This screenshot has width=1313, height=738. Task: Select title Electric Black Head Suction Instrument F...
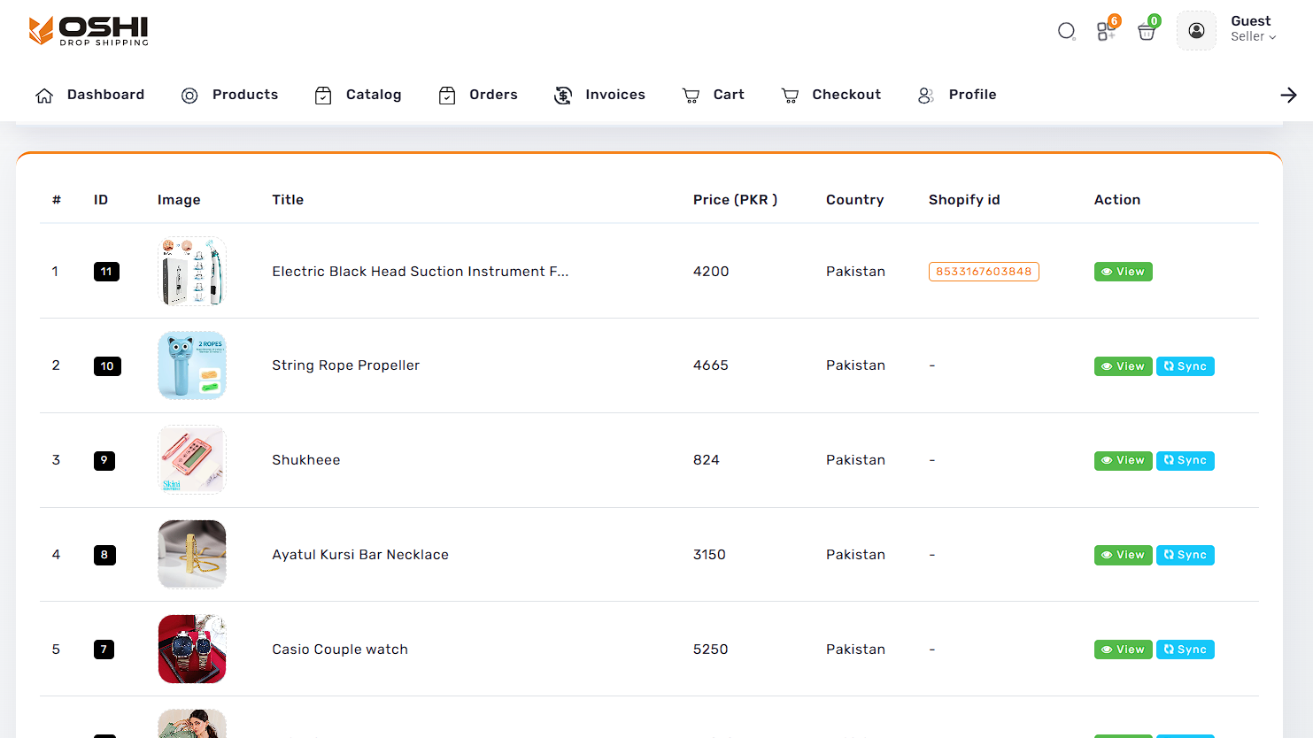pos(421,272)
